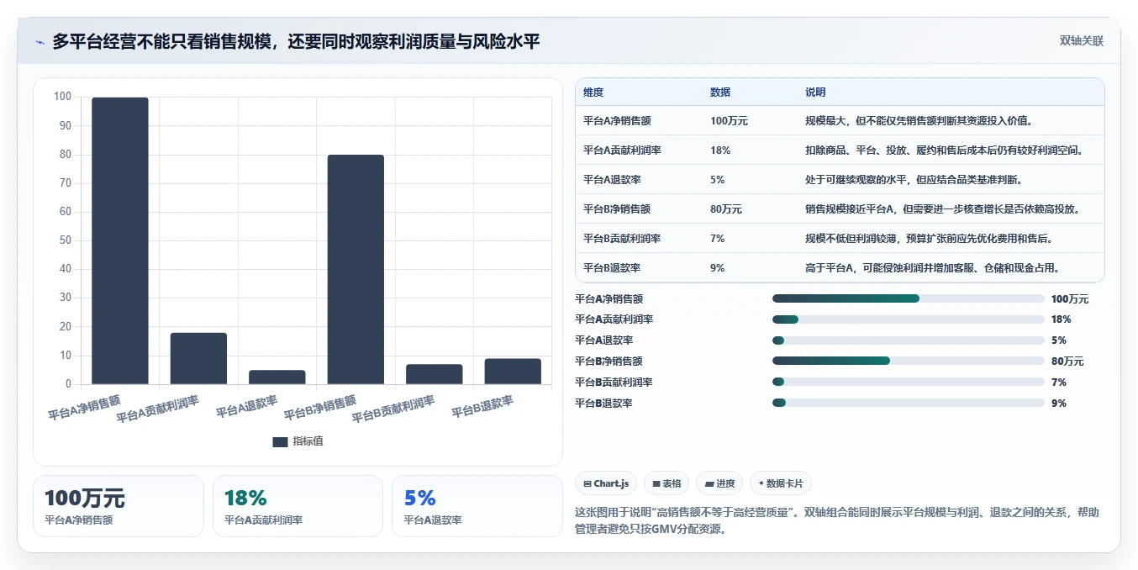Viewport: 1138px width, 570px height.
Task: Click description starting 规模不低但利润较薄
Action: [930, 239]
